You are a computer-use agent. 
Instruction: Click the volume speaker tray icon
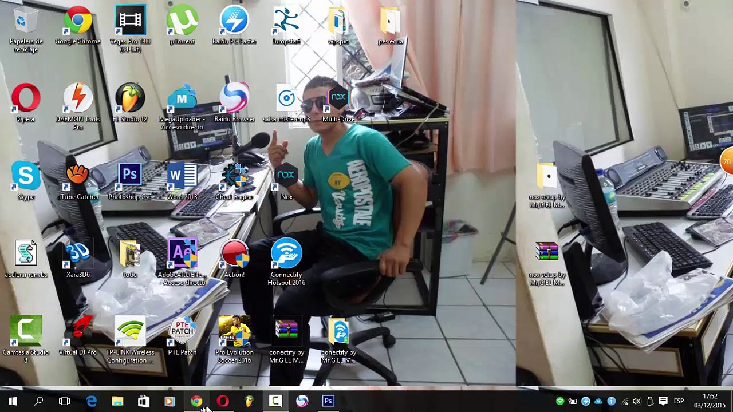tap(637, 401)
